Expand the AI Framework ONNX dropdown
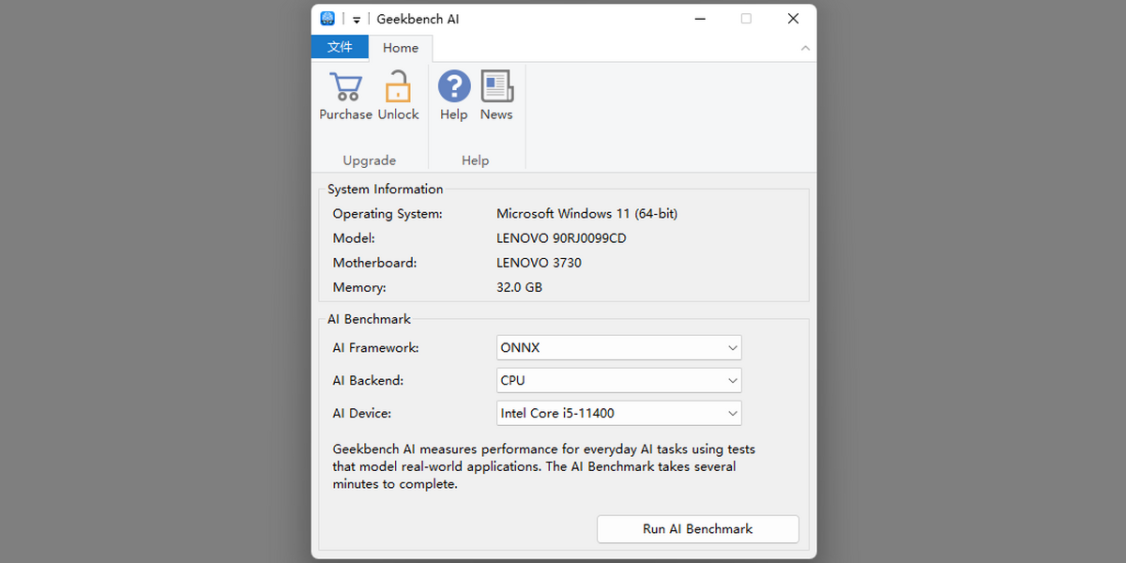 619,347
